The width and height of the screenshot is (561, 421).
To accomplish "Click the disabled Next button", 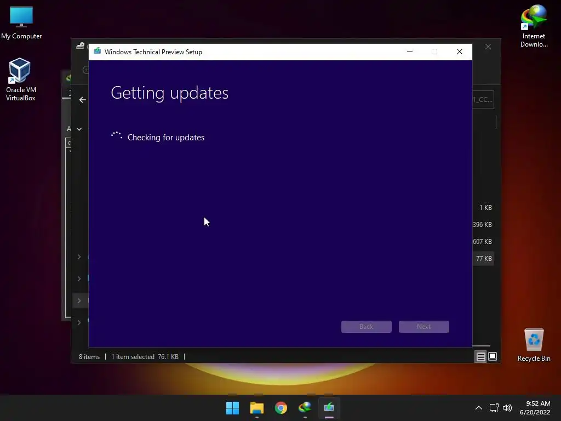I will click(424, 327).
